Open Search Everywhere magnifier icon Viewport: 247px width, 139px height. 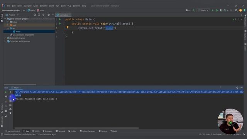tap(236, 10)
